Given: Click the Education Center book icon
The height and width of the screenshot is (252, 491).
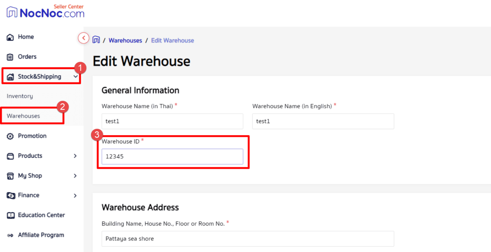Looking at the screenshot, I should (11, 216).
